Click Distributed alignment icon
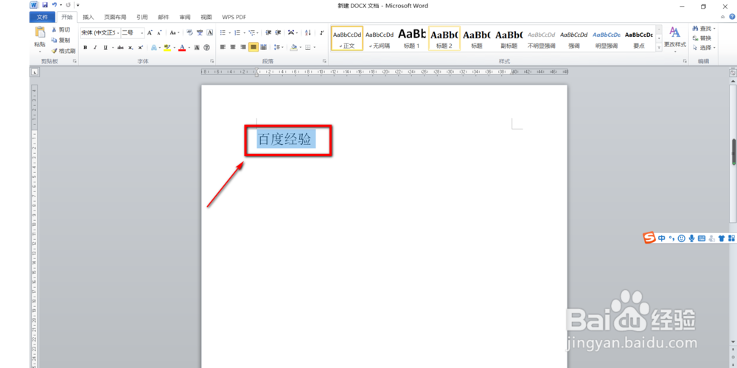The width and height of the screenshot is (737, 368). (x=263, y=47)
